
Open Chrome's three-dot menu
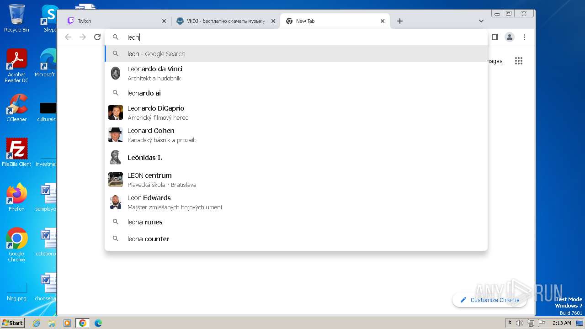(x=524, y=37)
